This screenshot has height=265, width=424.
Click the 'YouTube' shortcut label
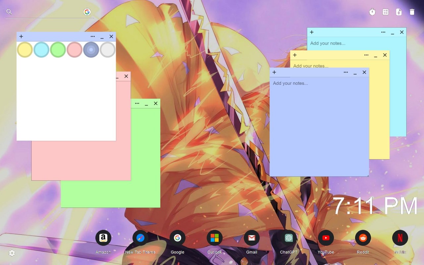pos(326,252)
